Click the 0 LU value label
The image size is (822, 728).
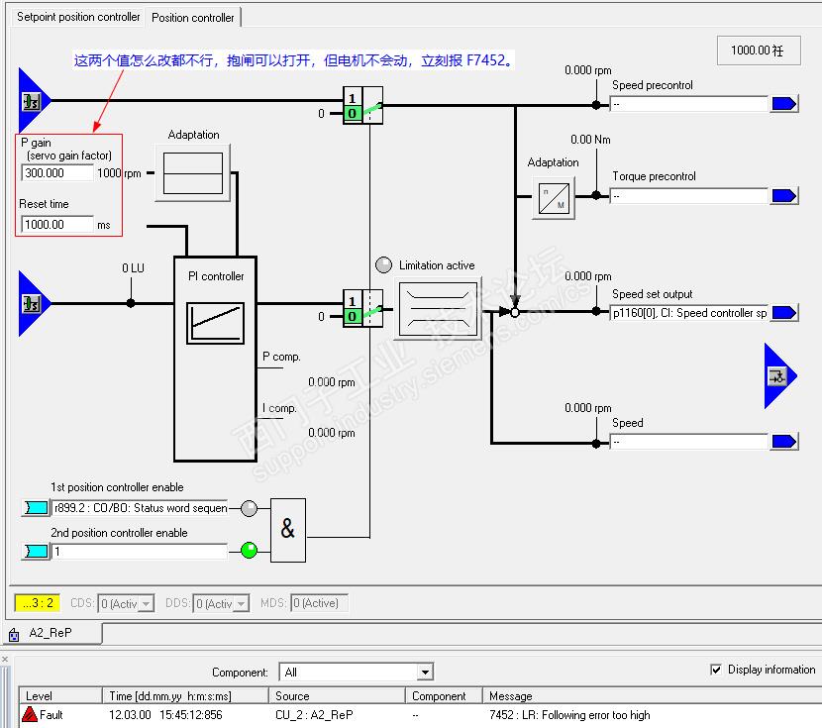133,267
